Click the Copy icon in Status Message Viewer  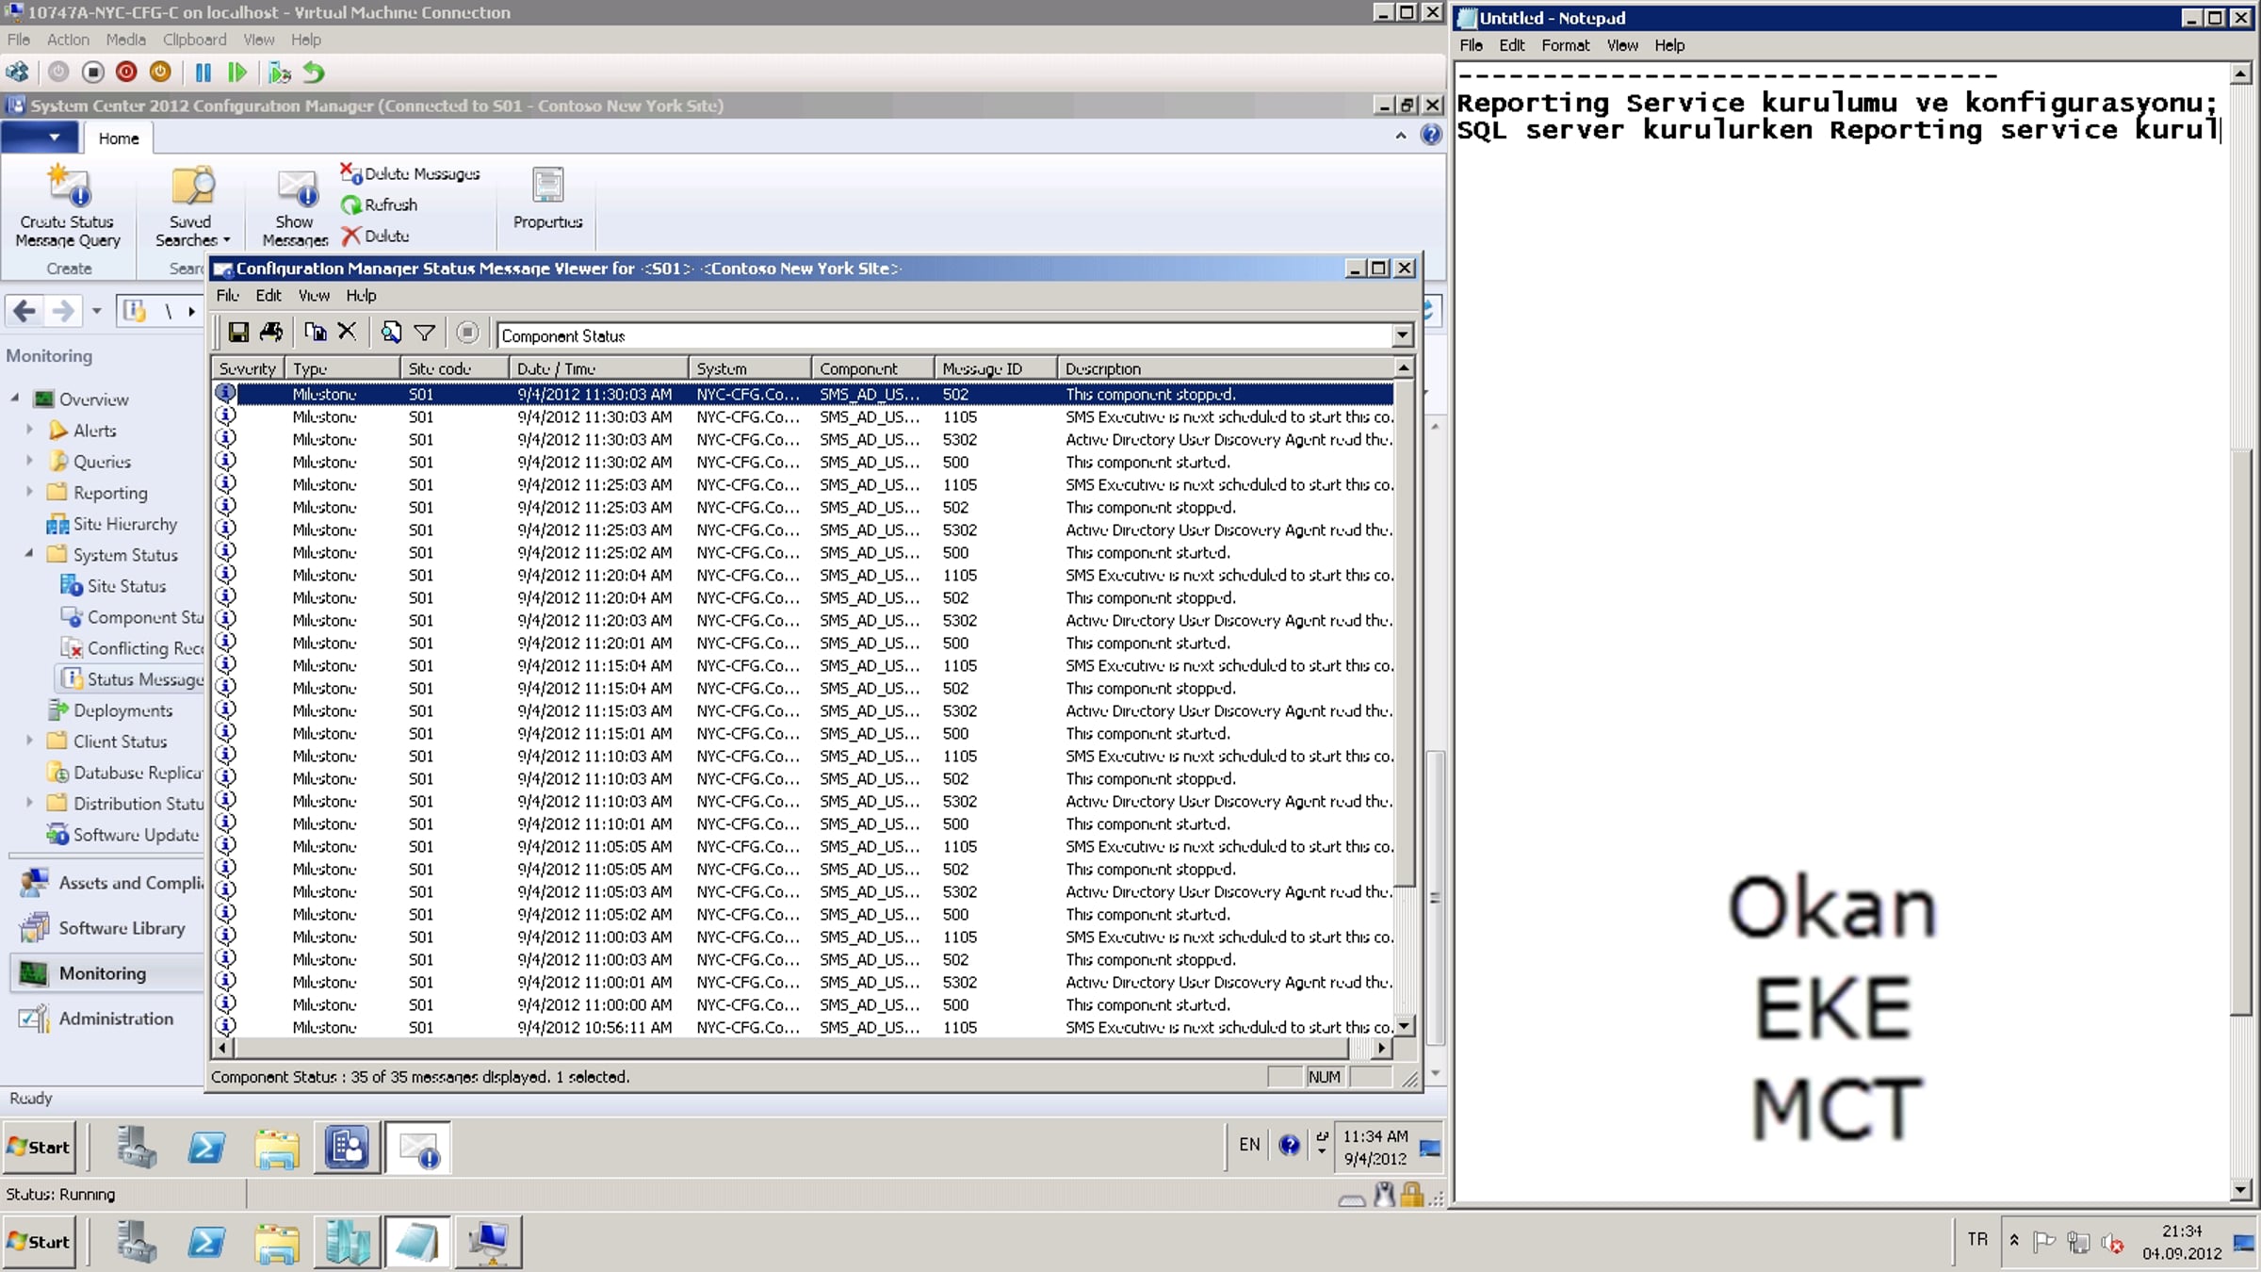tap(315, 333)
